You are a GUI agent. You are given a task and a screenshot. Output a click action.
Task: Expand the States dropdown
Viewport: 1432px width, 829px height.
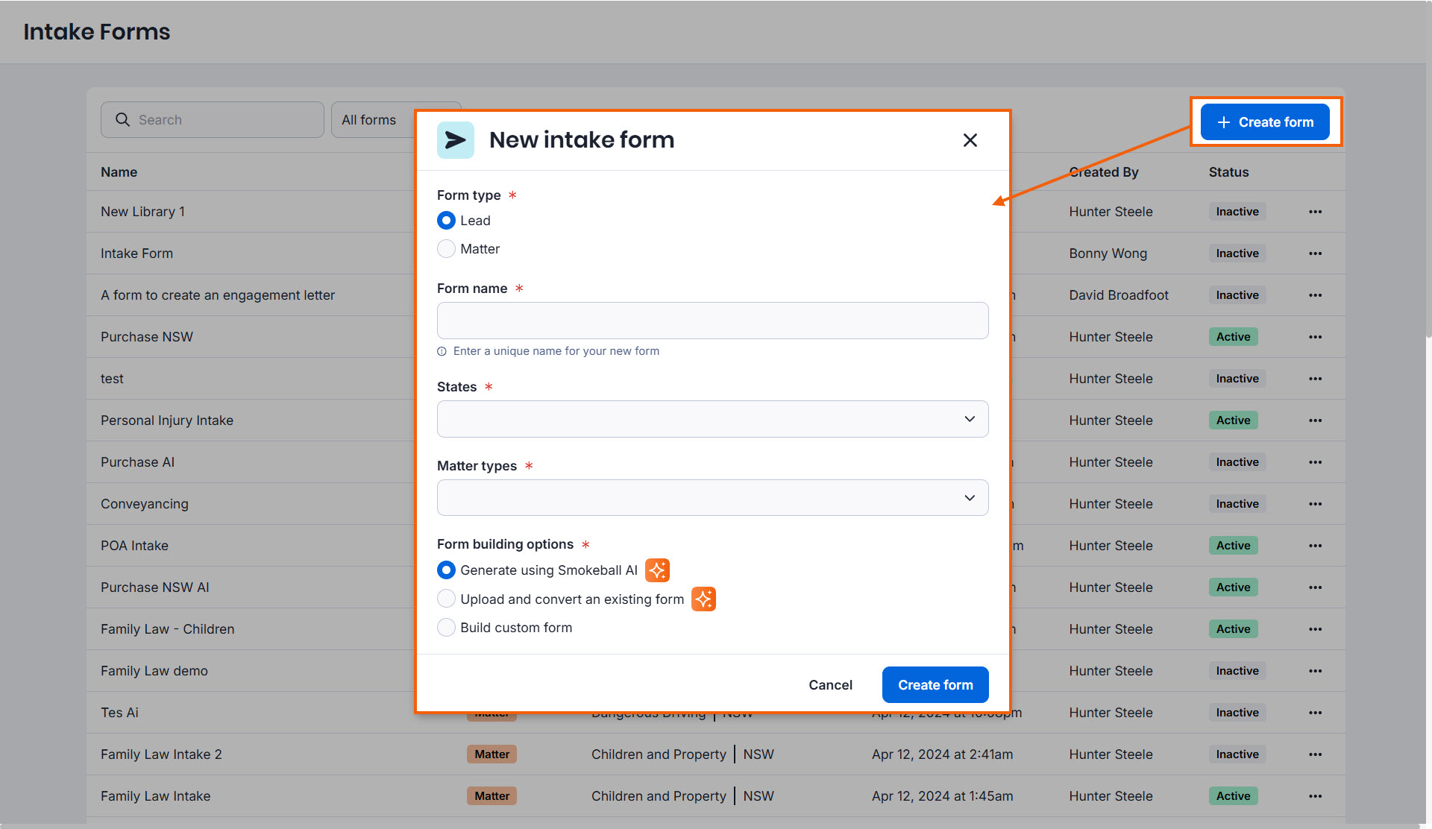(x=712, y=419)
